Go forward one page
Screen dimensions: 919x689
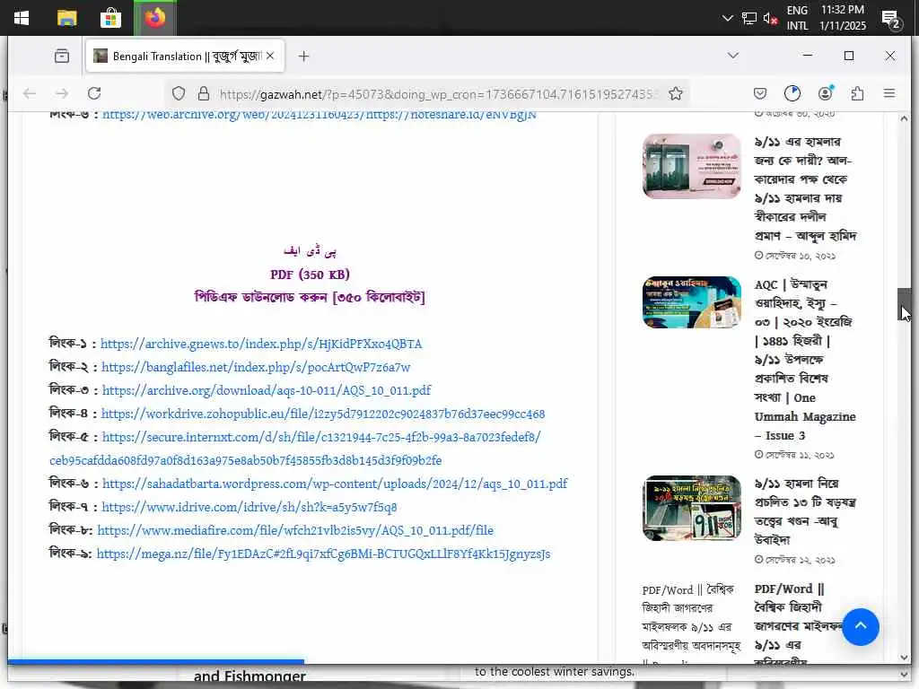[62, 93]
